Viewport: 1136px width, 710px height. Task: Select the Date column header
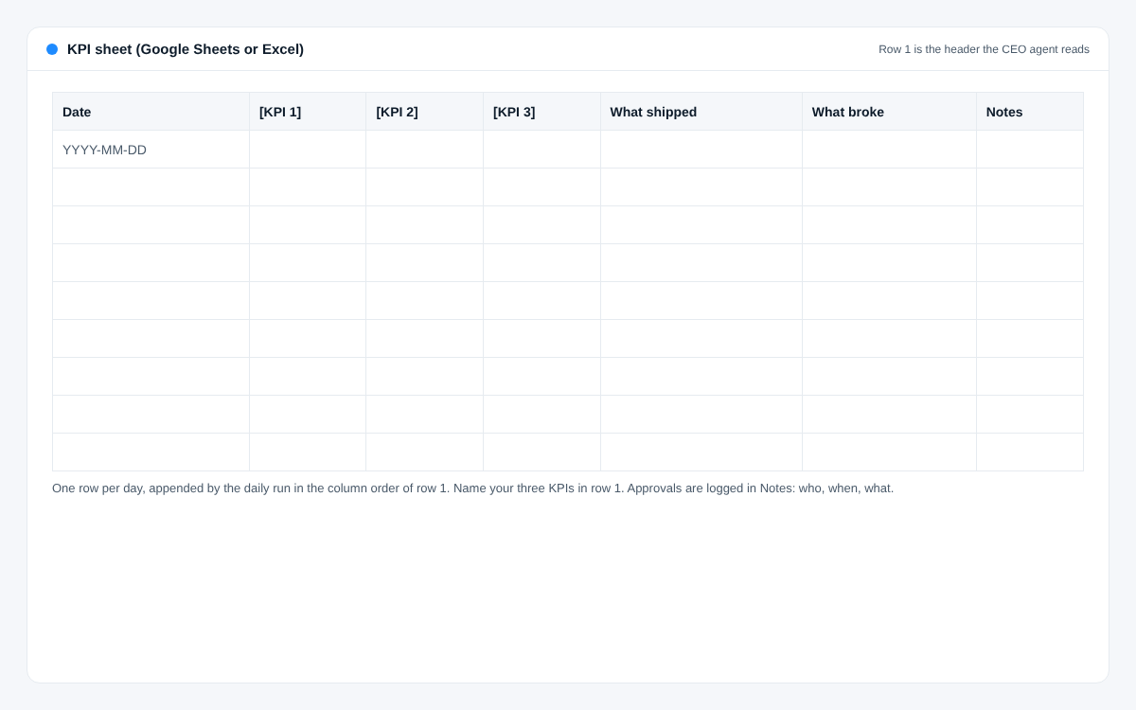151,112
